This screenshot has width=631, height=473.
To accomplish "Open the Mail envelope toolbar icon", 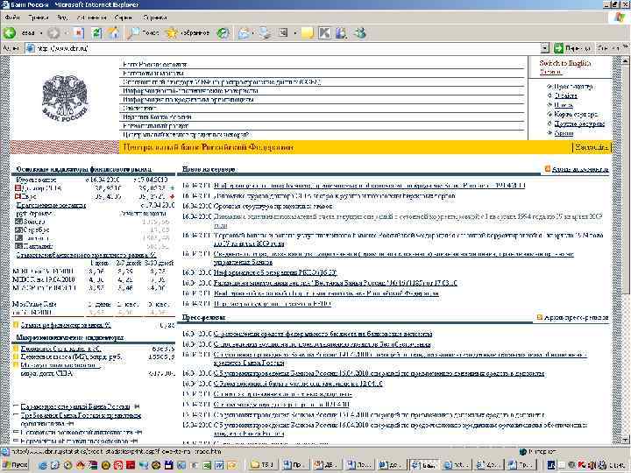I will (244, 33).
